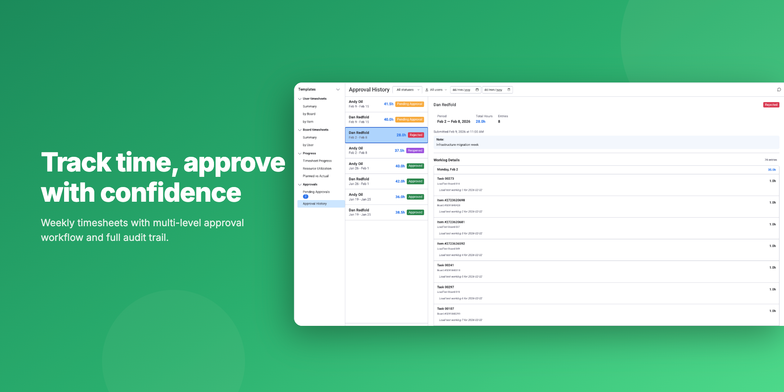This screenshot has height=392, width=784.
Task: Select Approval History in sidebar
Action: pos(314,204)
